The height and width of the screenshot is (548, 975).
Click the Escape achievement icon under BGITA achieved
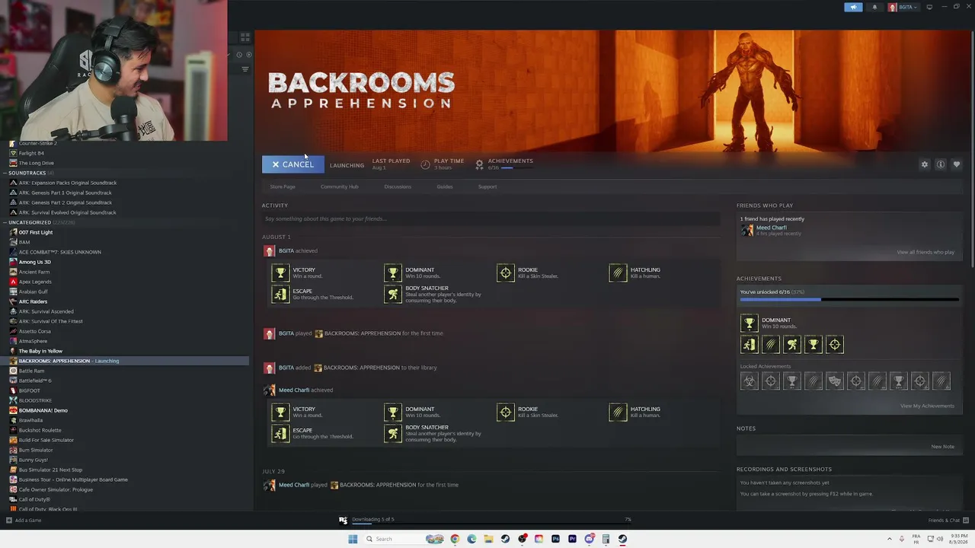click(280, 294)
